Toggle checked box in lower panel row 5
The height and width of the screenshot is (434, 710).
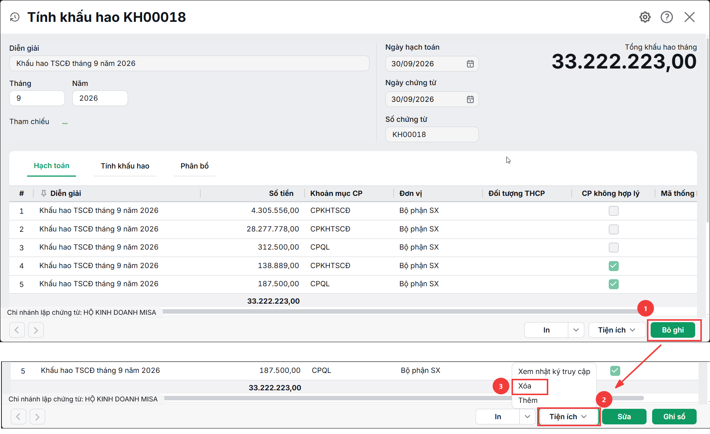(x=615, y=371)
